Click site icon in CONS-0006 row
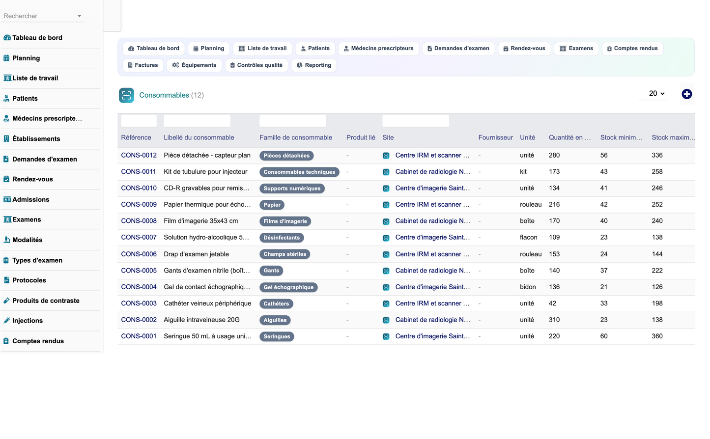Image resolution: width=710 pixels, height=439 pixels. 386,254
